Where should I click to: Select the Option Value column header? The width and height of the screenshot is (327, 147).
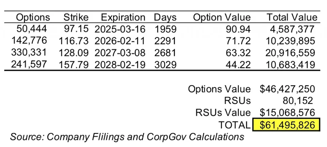tap(222, 17)
